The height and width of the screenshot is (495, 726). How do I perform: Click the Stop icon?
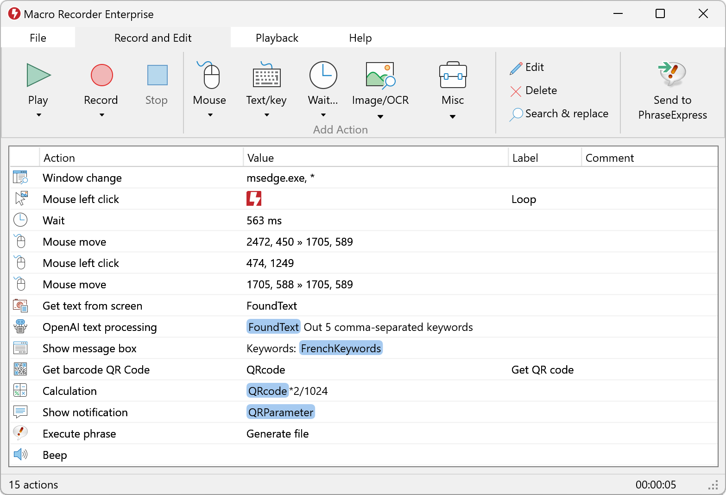point(156,75)
